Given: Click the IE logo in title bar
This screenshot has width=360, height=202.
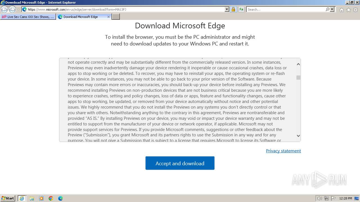Looking at the screenshot, I should (3, 3).
